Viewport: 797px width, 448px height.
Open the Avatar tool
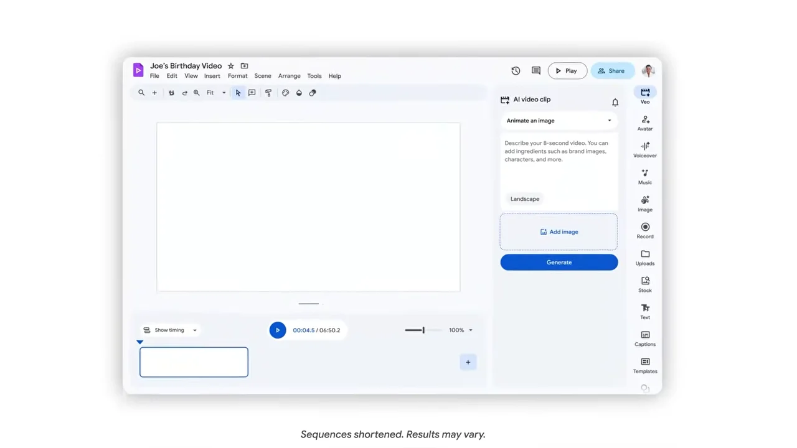pyautogui.click(x=645, y=123)
